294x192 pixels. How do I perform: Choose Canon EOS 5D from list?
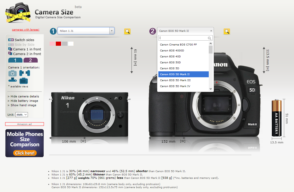183,68
